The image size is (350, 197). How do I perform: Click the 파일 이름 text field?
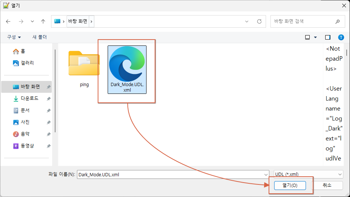(x=171, y=174)
